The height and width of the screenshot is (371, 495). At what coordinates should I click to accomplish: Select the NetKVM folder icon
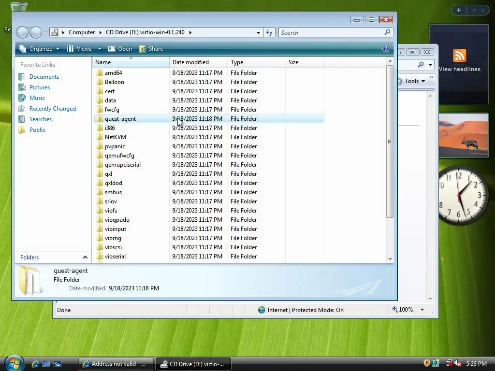click(100, 137)
